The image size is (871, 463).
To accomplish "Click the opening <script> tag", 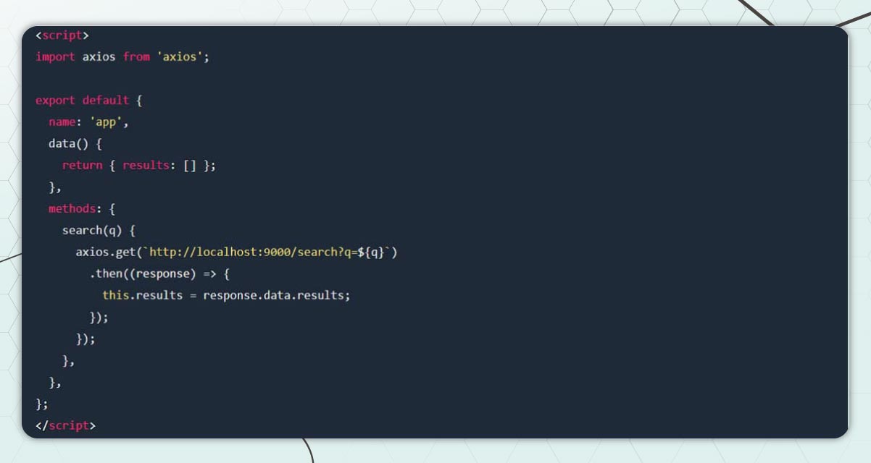I will click(x=62, y=35).
